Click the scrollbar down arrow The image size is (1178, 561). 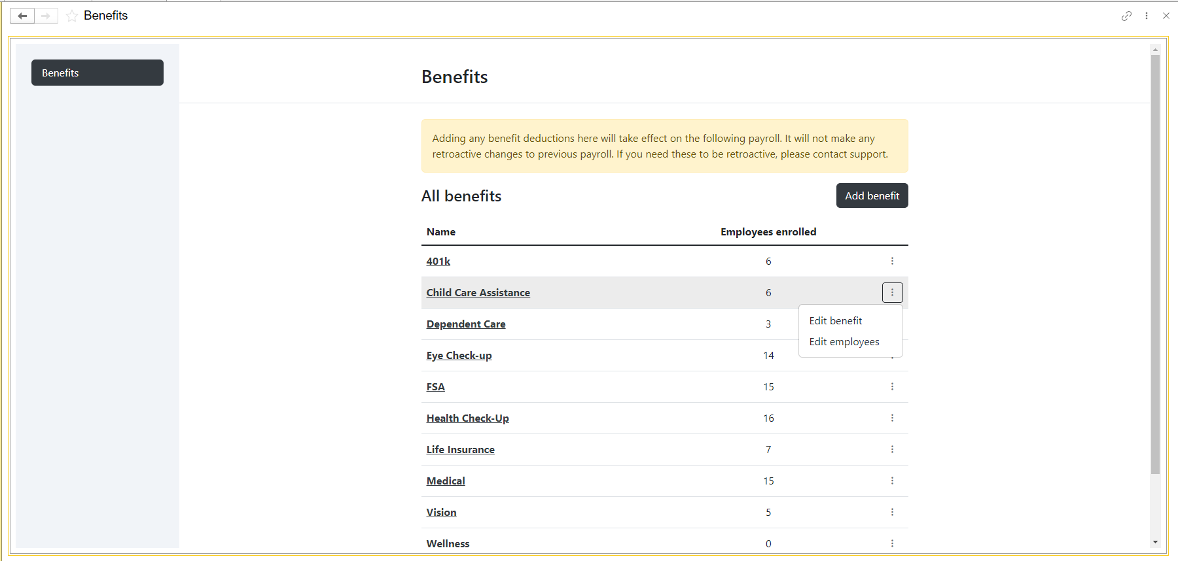pos(1155,542)
